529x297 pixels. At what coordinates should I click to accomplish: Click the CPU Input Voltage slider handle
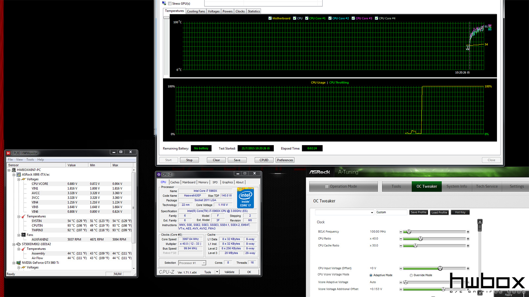(x=440, y=268)
